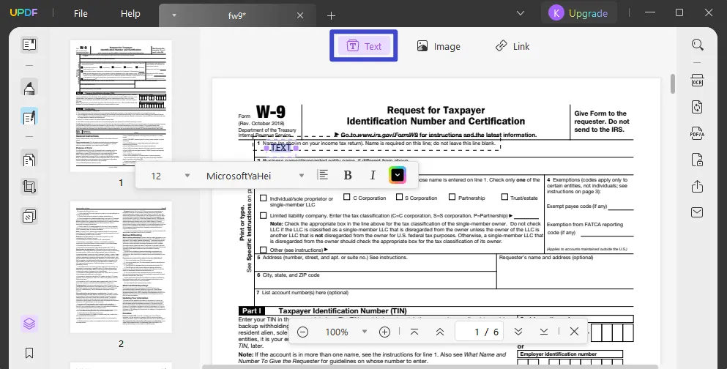Check the C Corporation box
Image resolution: width=727 pixels, height=369 pixels.
pyautogui.click(x=347, y=197)
